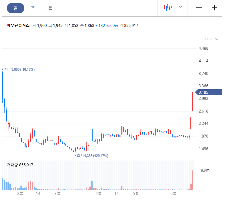Click the 최저 1,388 (129.47%) marker
Image resolution: width=226 pixels, height=203 pixels.
coord(91,156)
